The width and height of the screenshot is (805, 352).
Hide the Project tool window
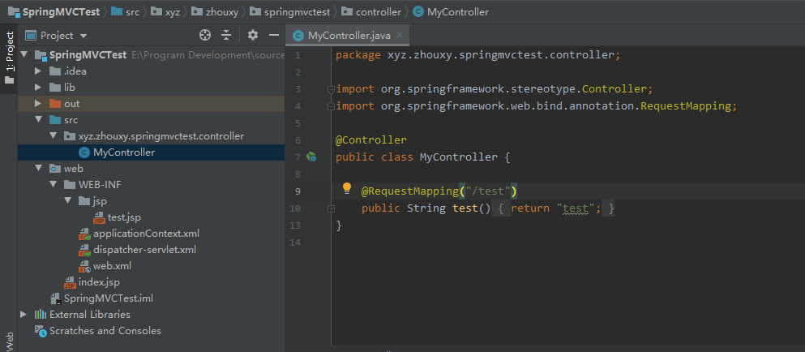coord(274,35)
